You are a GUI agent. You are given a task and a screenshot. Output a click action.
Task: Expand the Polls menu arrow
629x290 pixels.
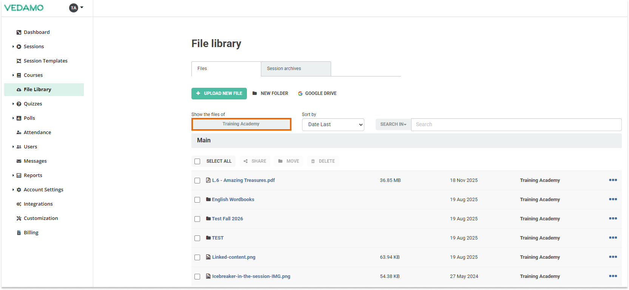pyautogui.click(x=13, y=118)
